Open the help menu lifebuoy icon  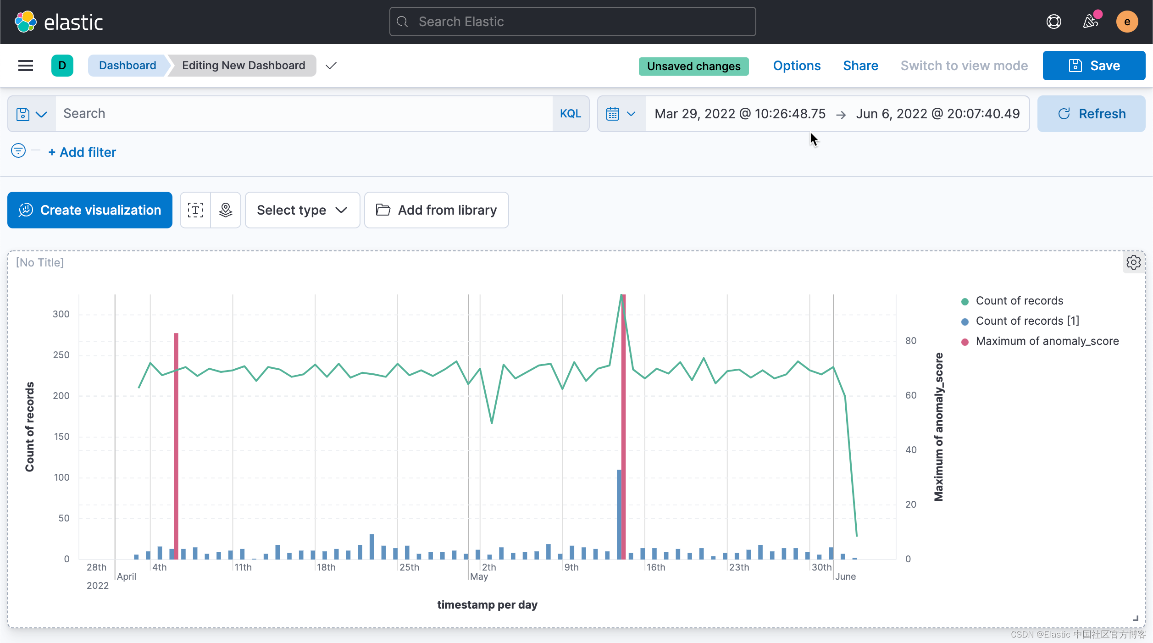(1053, 22)
